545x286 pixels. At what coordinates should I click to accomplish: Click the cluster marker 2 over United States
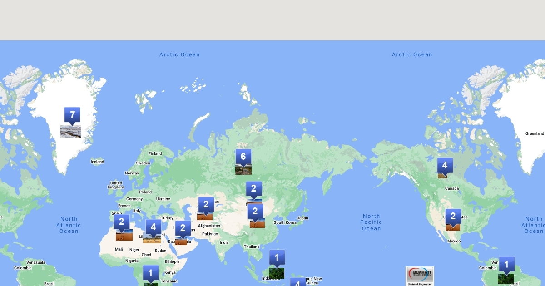(x=453, y=217)
